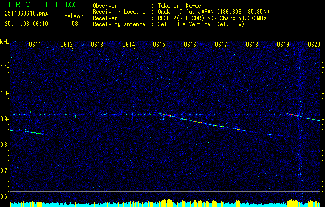Click the yellow signal-level peak below 0615
Image resolution: width=325 pixels, height=207 pixels.
[165, 201]
